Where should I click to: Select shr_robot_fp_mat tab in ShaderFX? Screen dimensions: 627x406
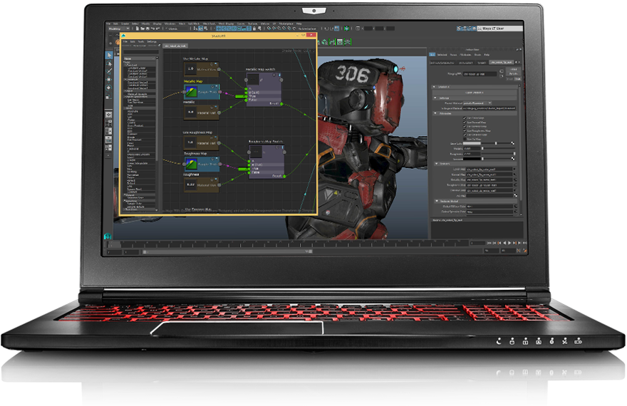tap(175, 46)
